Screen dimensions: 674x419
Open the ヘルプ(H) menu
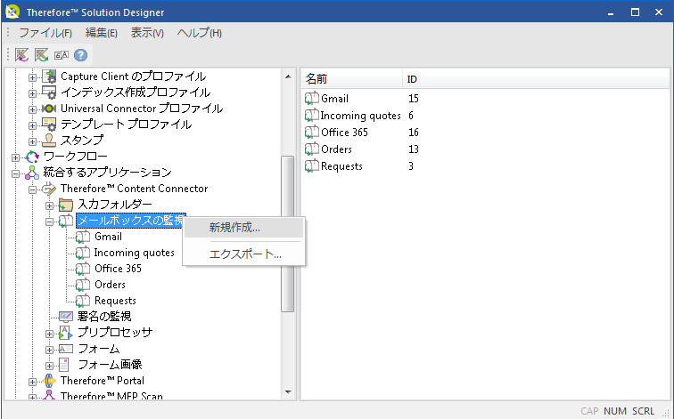tap(199, 33)
